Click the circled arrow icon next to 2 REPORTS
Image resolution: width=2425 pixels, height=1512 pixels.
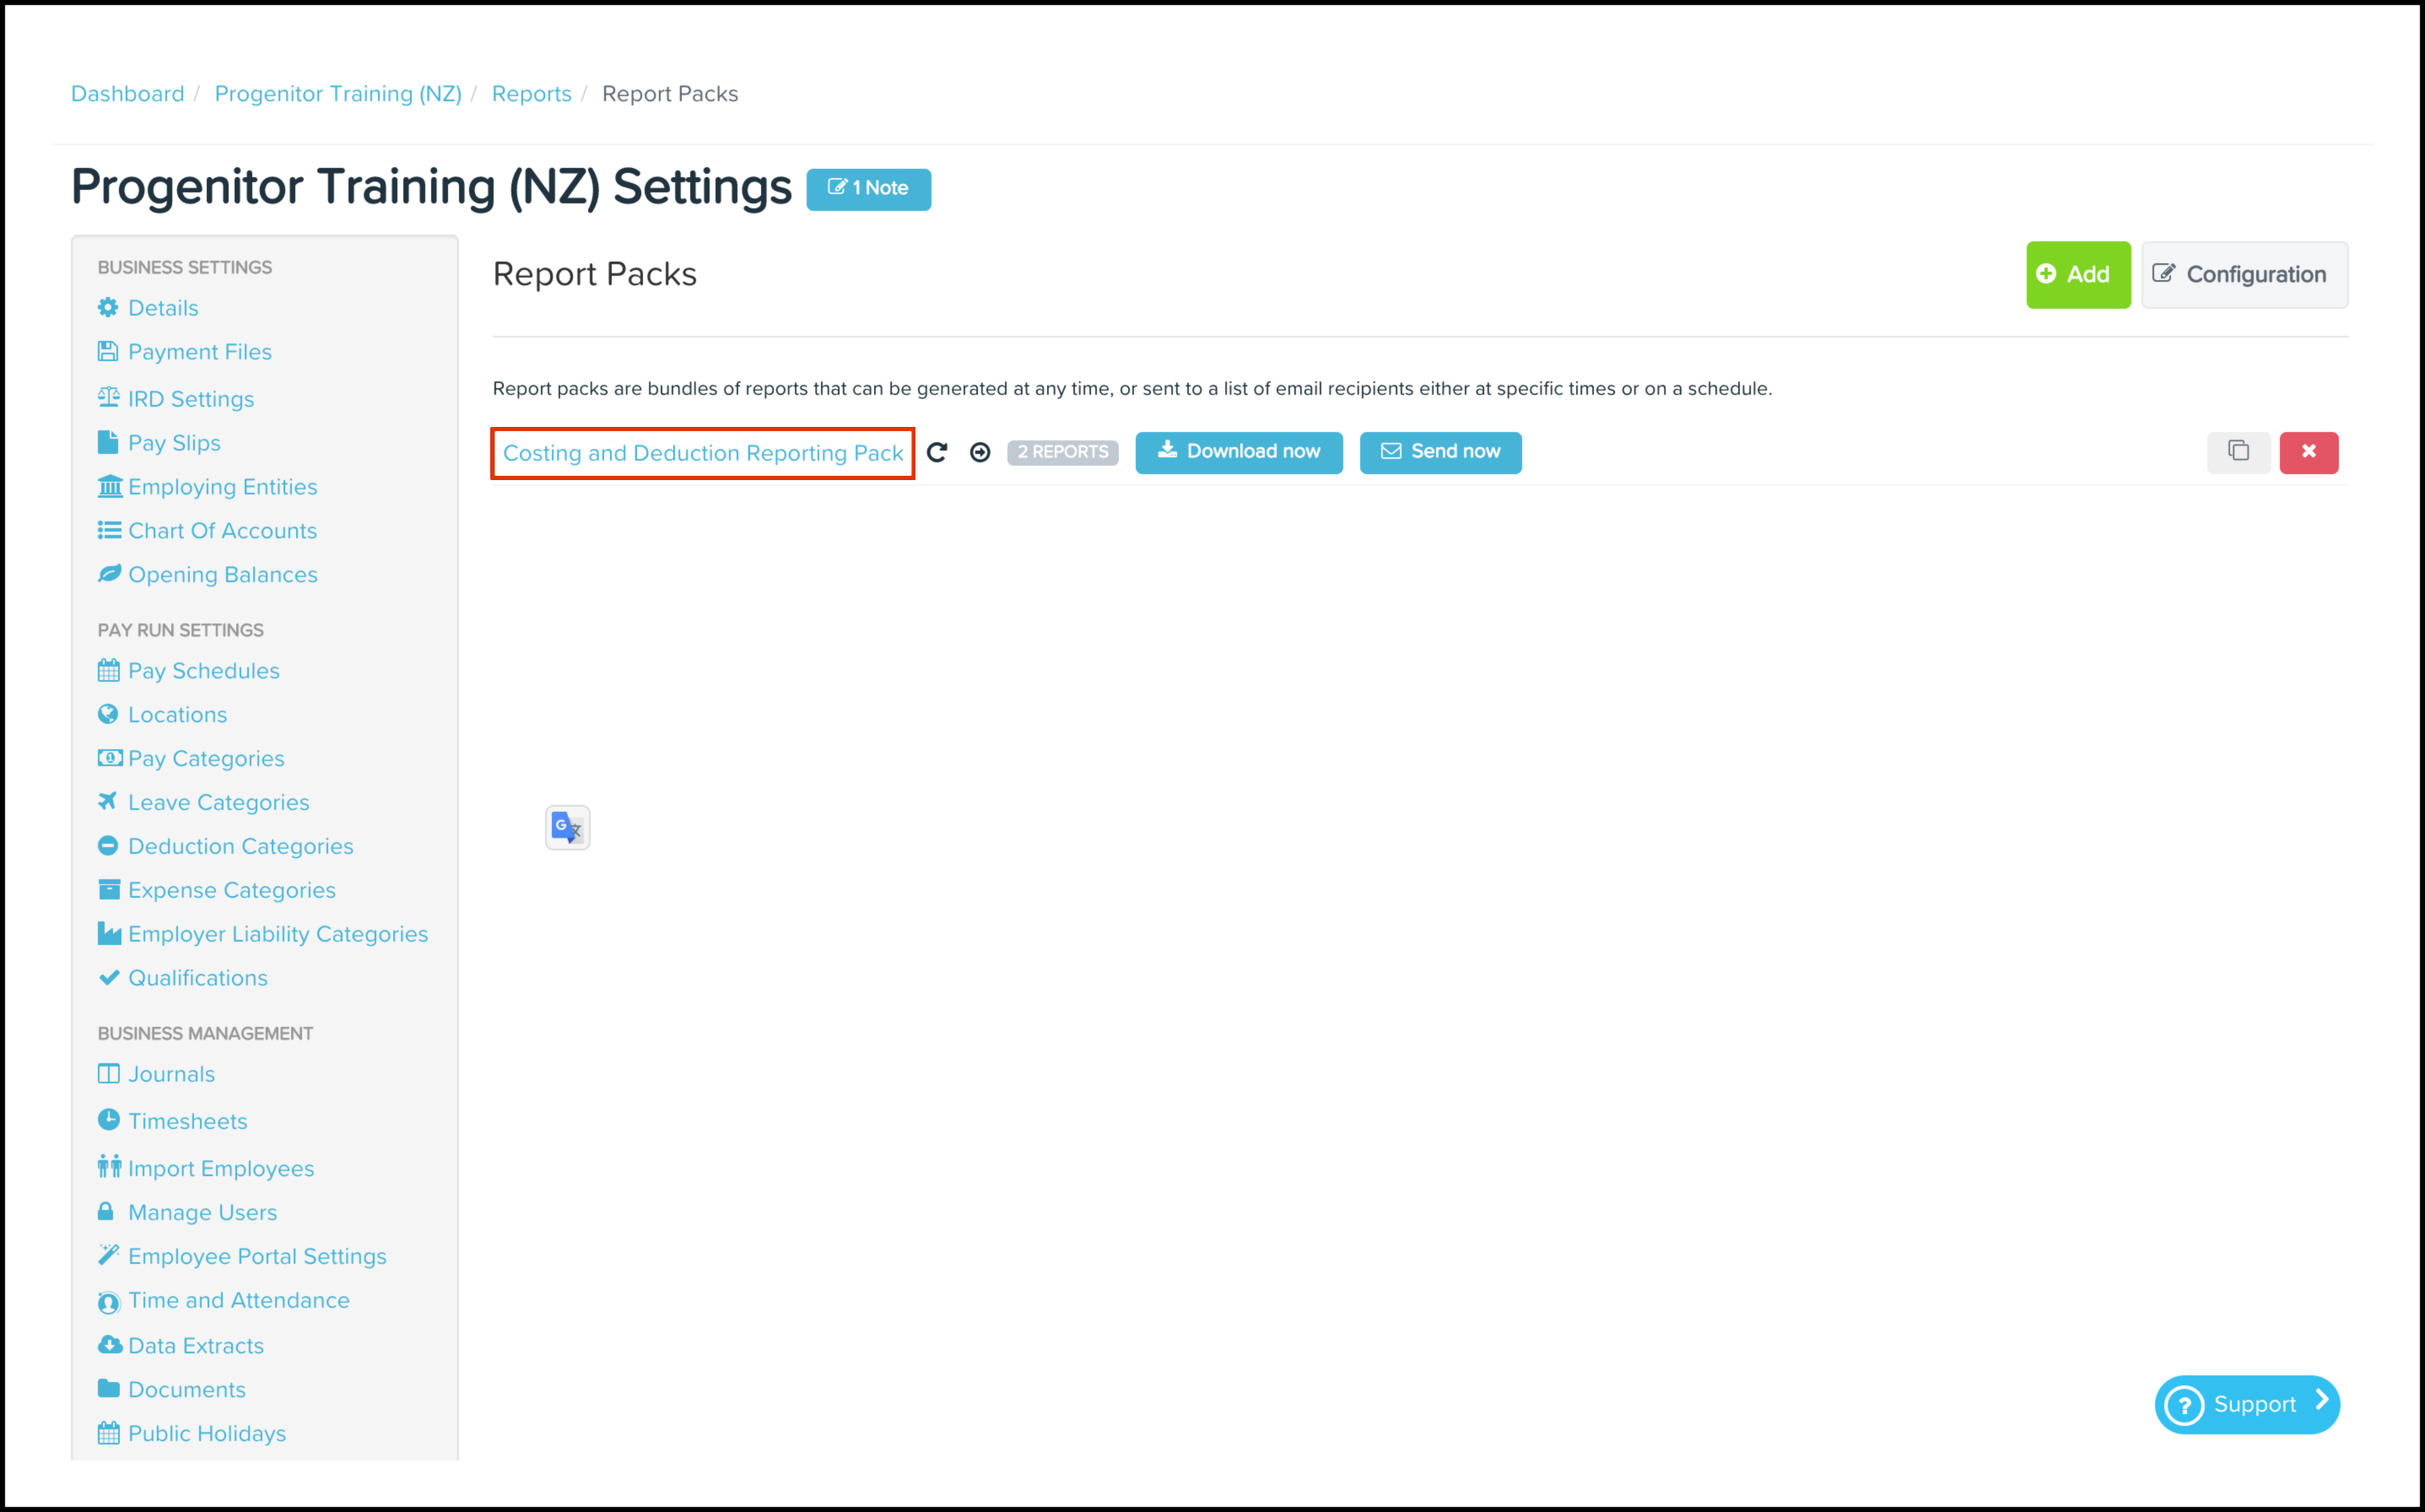pyautogui.click(x=980, y=452)
